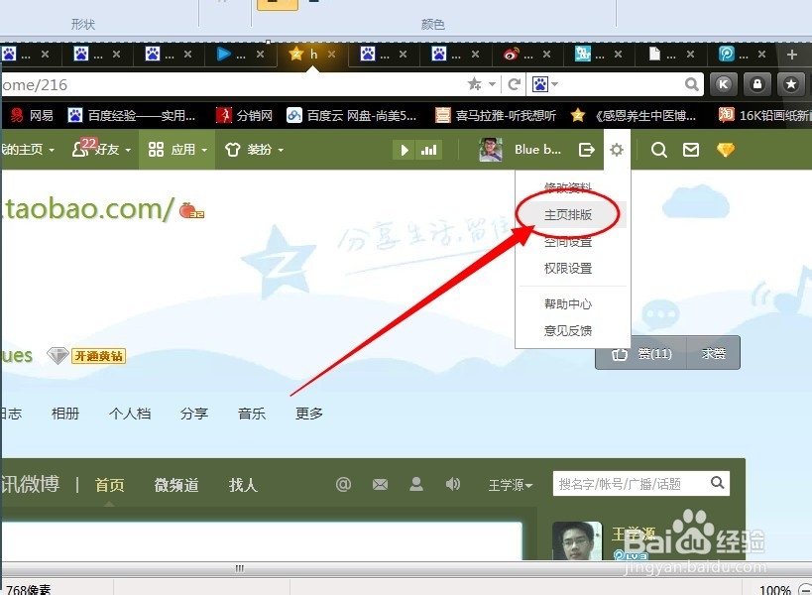Reload page with the refresh icon
This screenshot has height=595, width=812.
click(x=515, y=84)
